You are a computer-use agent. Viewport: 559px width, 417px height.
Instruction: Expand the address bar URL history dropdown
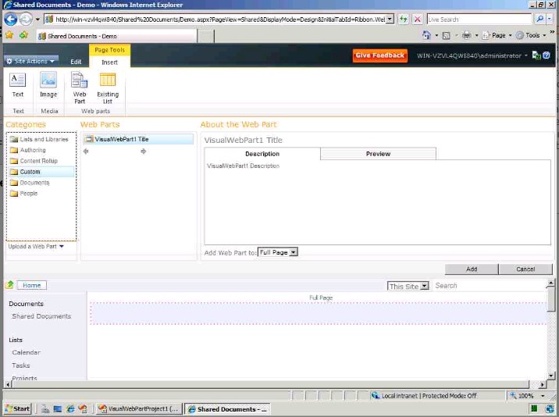click(x=390, y=20)
